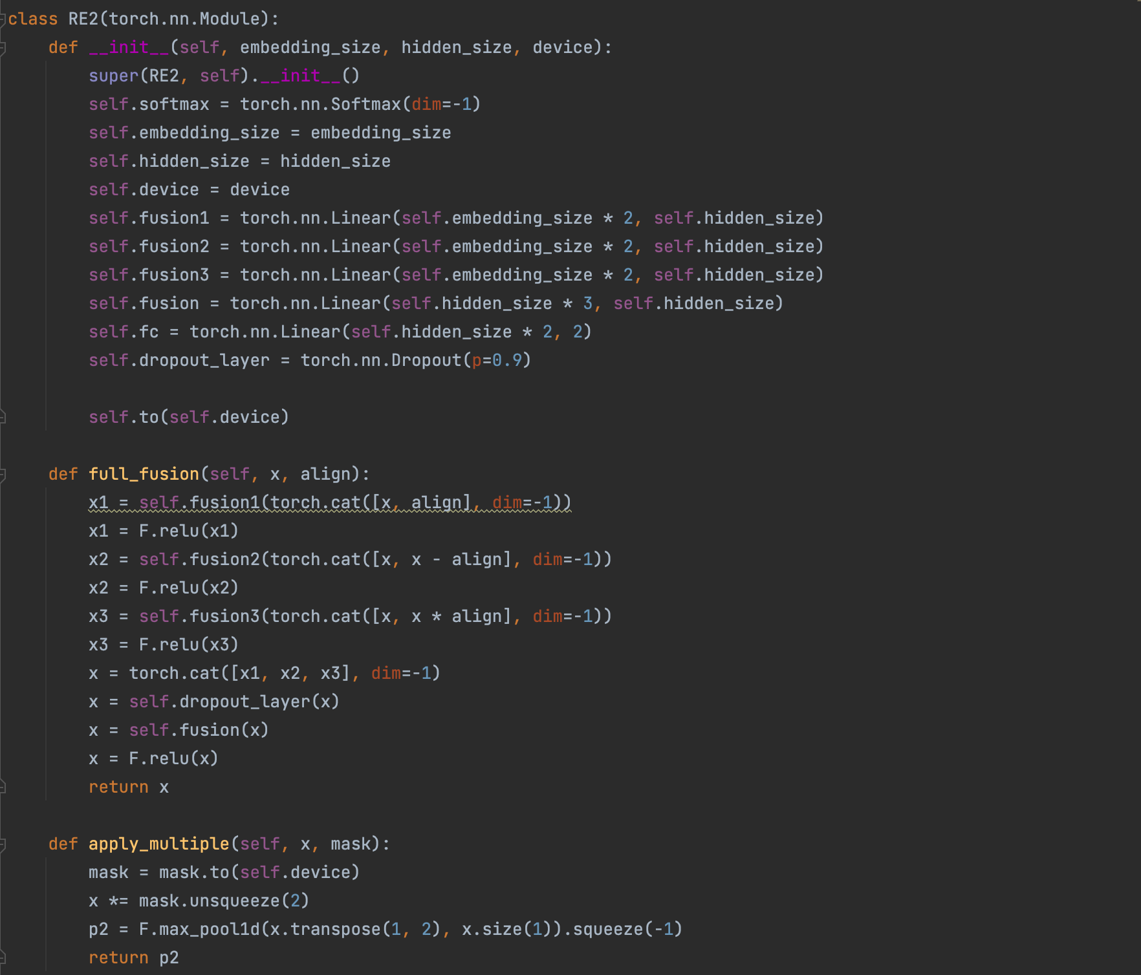The image size is (1141, 975).
Task: Click 'p=0.9' in the Dropout call
Action: pos(497,360)
